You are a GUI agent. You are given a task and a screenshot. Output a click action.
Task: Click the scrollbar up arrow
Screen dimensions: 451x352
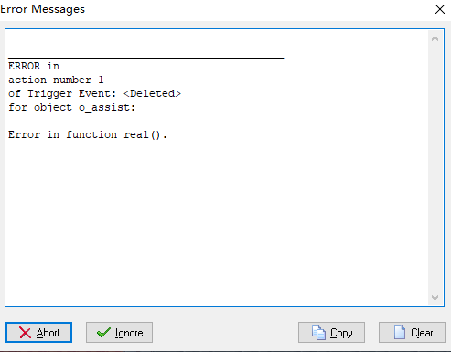435,38
